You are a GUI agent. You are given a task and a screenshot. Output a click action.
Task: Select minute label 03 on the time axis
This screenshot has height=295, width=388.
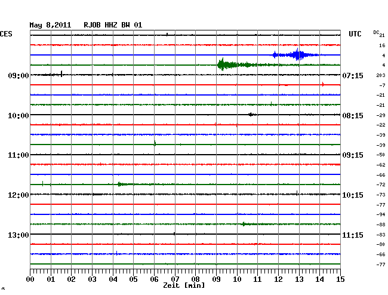(93, 279)
